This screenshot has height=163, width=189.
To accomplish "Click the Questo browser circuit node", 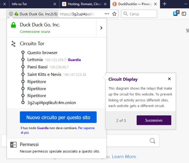I will [42, 53].
